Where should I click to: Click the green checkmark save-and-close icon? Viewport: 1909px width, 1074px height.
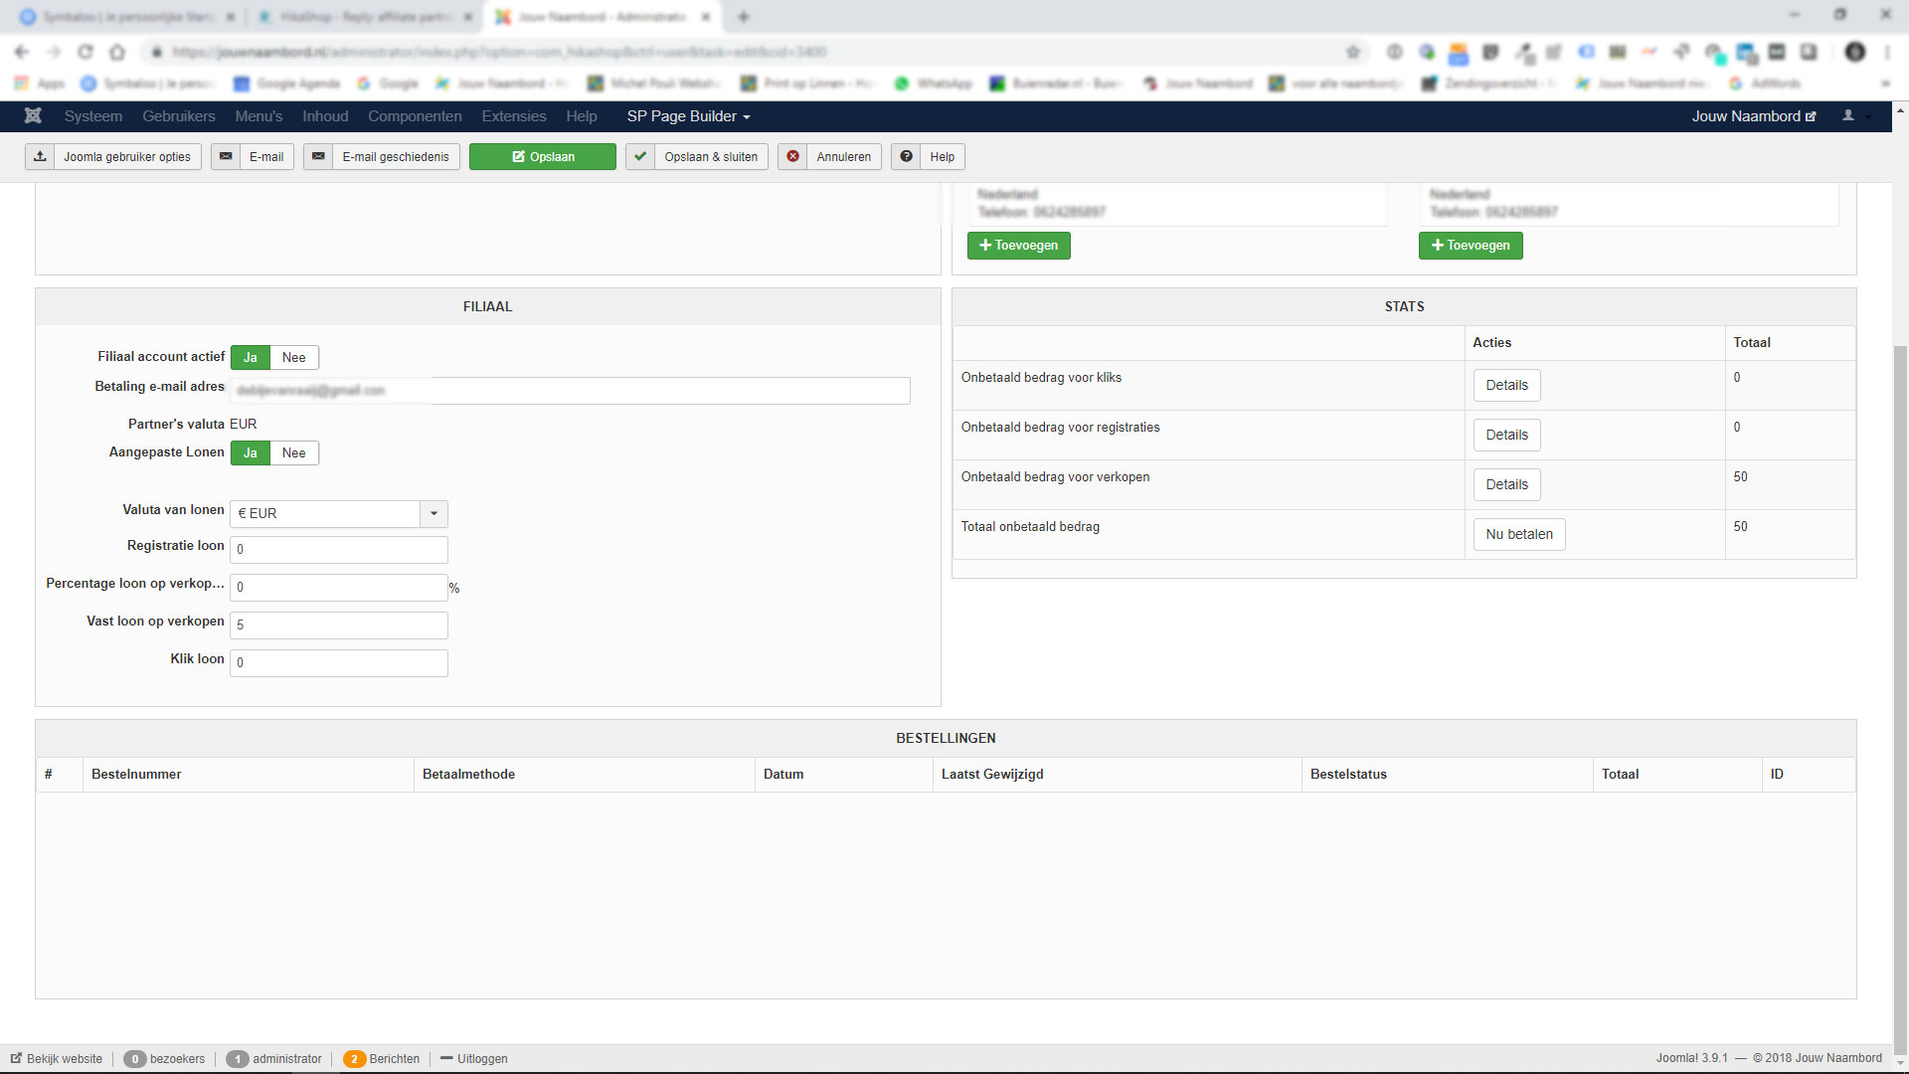pyautogui.click(x=640, y=157)
